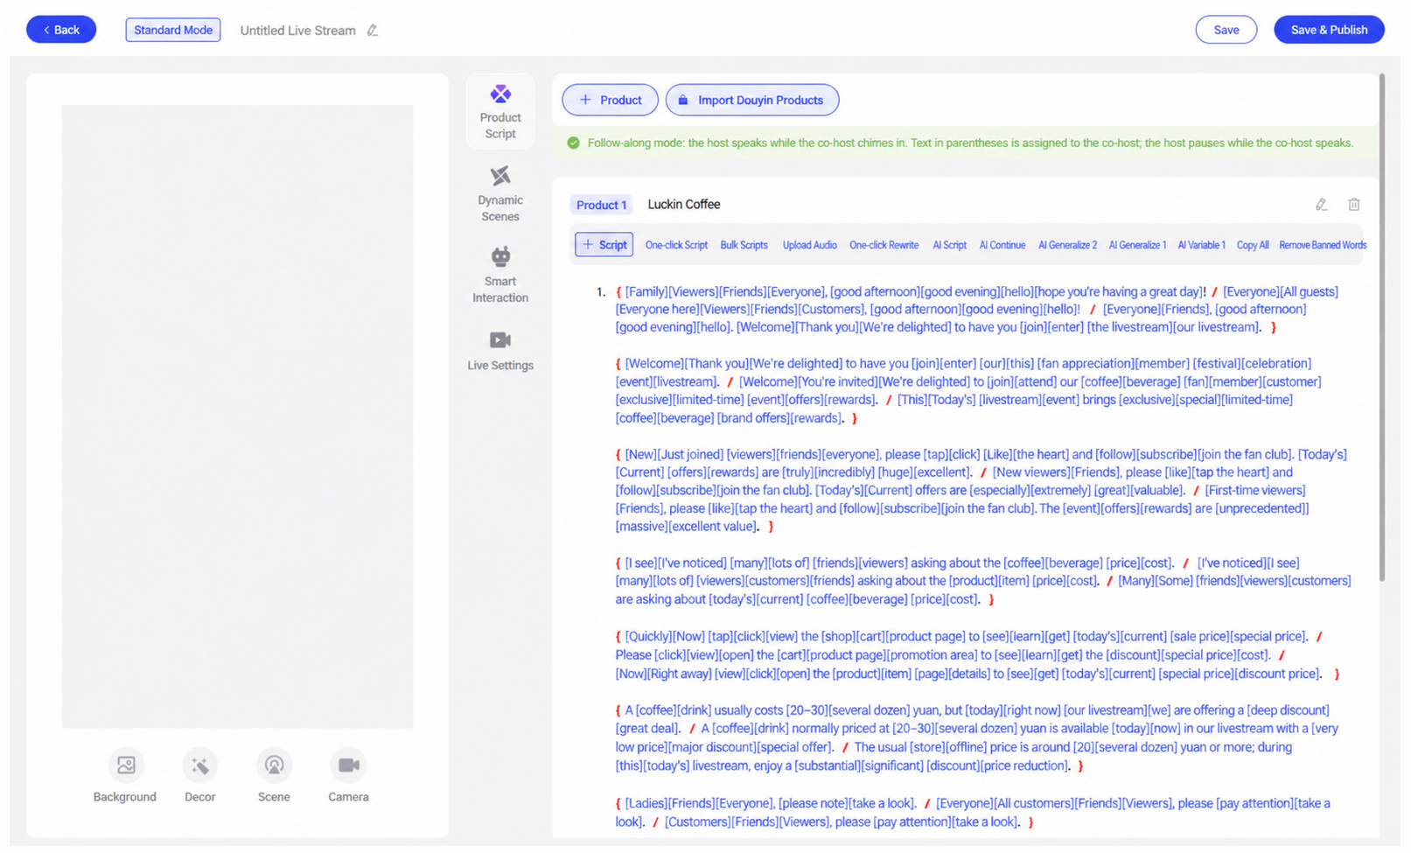Viewport: 1411px width, 853px height.
Task: Click Copy All
Action: 1252,245
